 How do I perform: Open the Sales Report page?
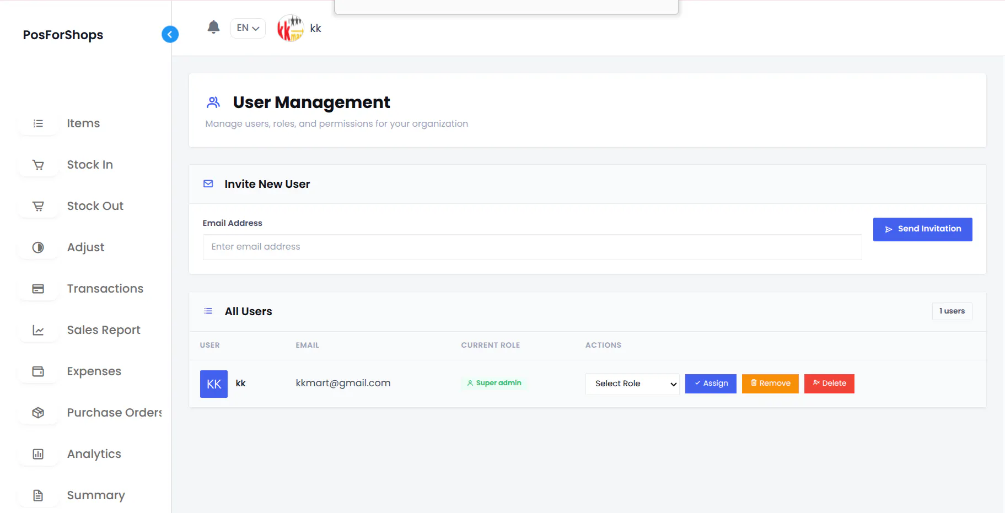point(104,330)
